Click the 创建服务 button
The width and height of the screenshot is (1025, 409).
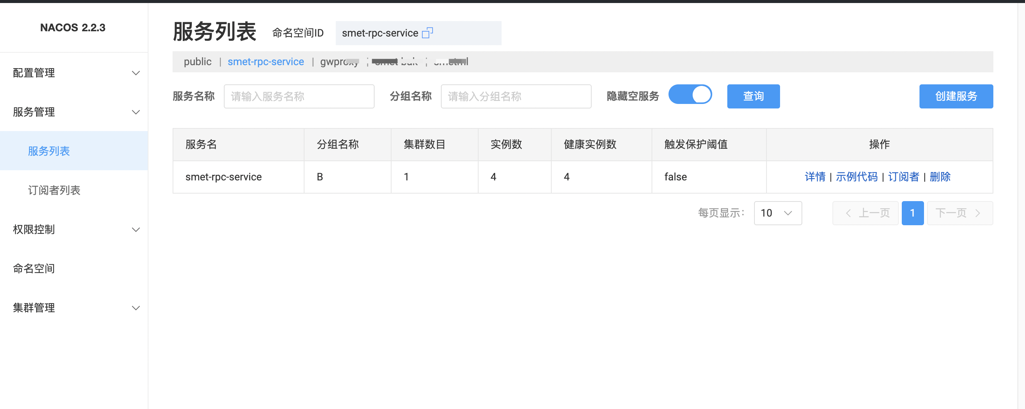(x=956, y=96)
